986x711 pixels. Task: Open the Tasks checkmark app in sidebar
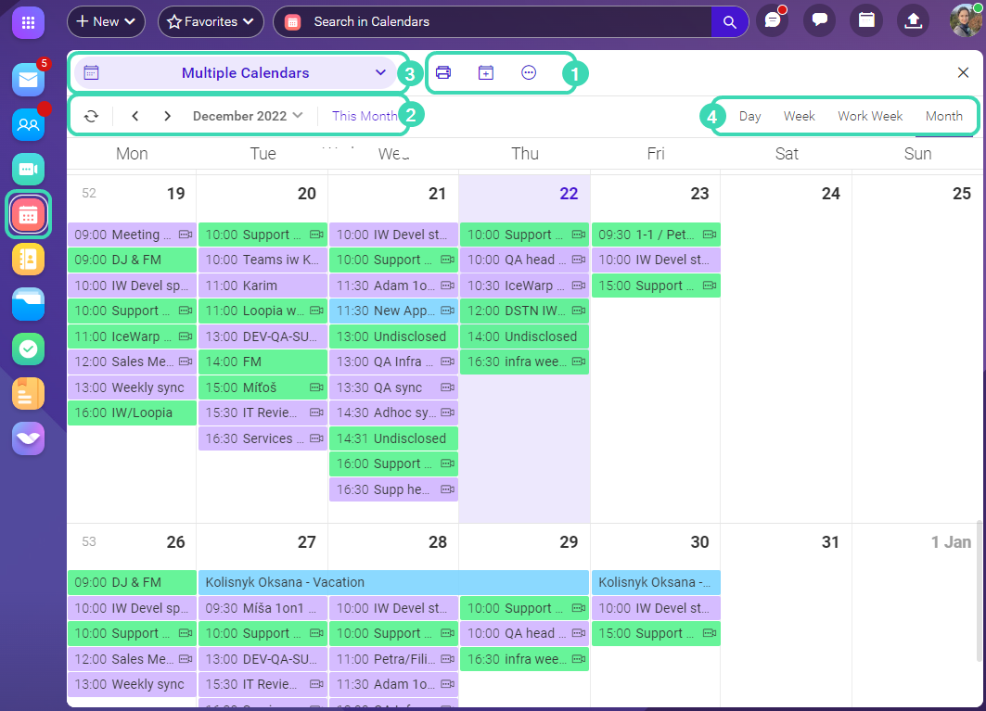[28, 349]
